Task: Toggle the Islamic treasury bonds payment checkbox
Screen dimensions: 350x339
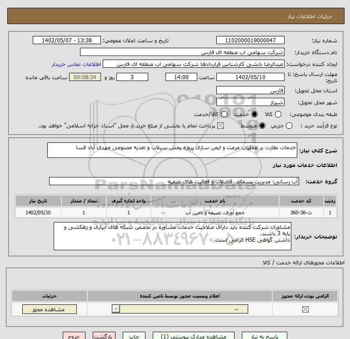Action: [220, 126]
